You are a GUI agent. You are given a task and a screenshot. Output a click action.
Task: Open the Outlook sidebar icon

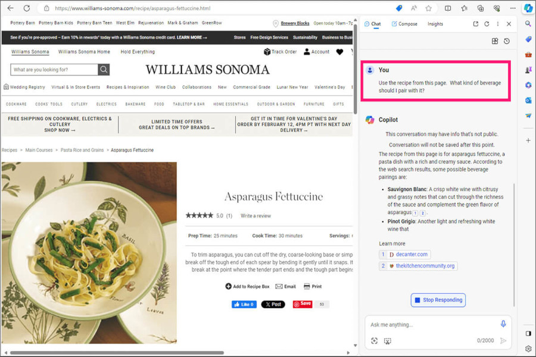528,100
